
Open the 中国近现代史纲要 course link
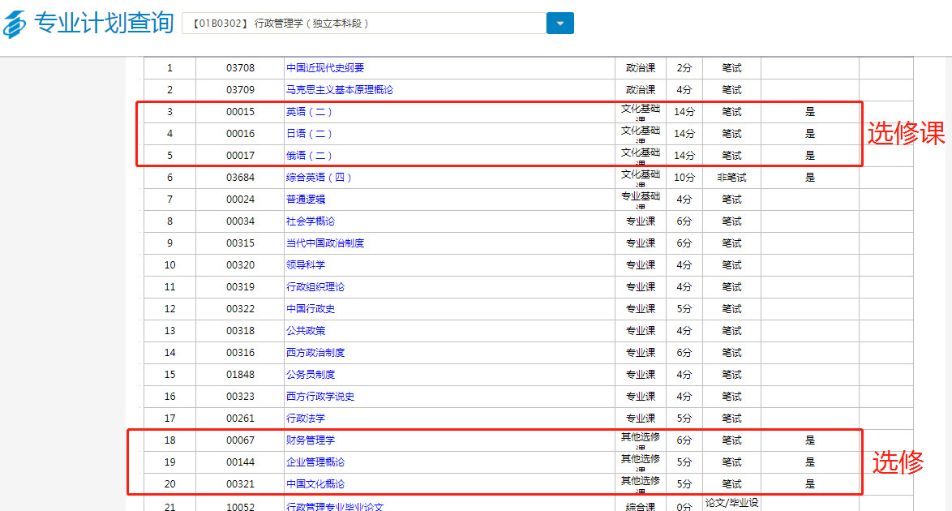(325, 68)
